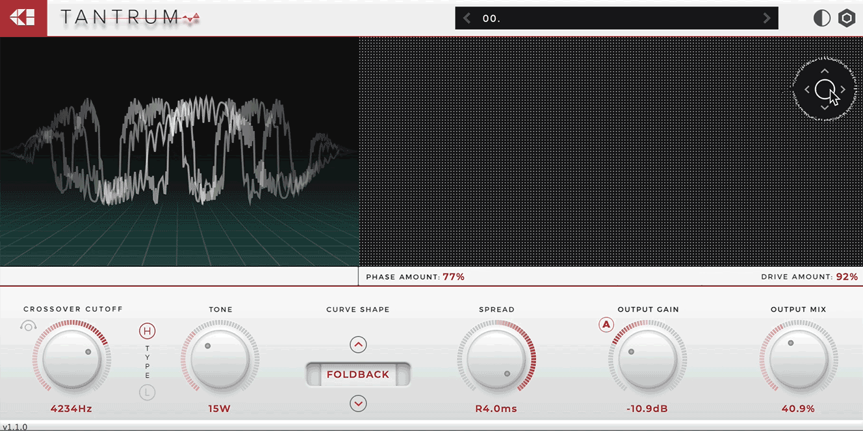Nudge the XY pad handle left arrow
This screenshot has width=863, height=431.
click(x=807, y=90)
